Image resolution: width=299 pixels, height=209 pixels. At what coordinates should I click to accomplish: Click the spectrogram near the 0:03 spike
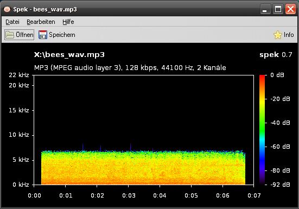[x=130, y=147]
